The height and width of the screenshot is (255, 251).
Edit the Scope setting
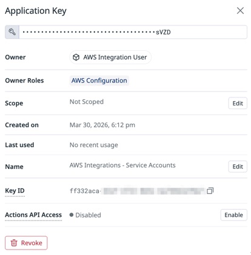pos(238,103)
